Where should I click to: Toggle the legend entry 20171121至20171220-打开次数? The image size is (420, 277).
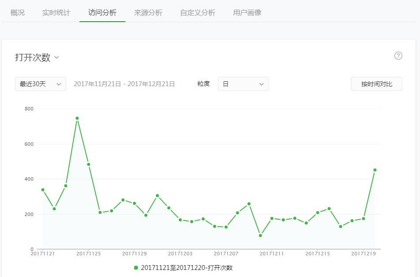pyautogui.click(x=183, y=268)
